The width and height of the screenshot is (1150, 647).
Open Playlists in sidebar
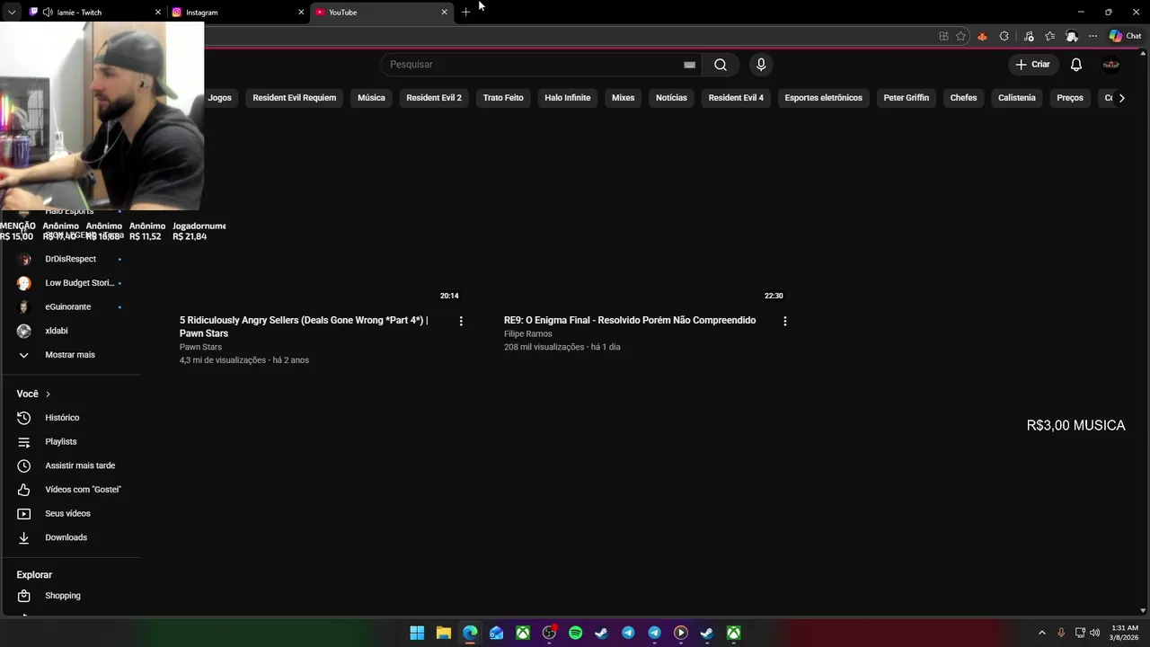click(71, 442)
